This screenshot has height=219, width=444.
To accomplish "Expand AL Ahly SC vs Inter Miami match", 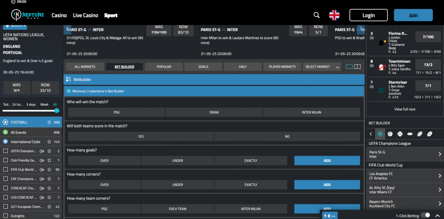I will click(x=405, y=190).
